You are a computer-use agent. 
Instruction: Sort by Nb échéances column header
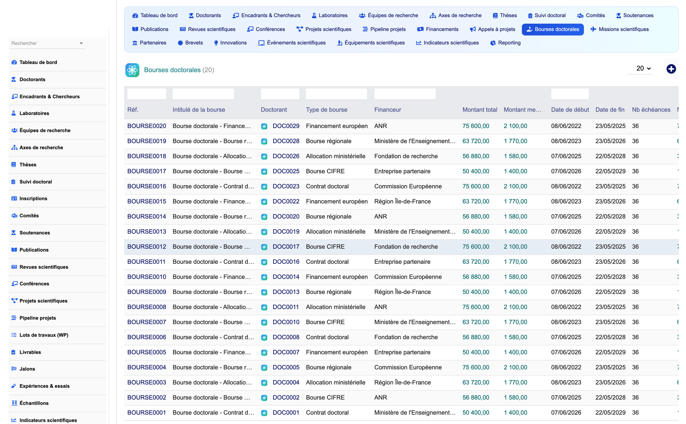[651, 110]
